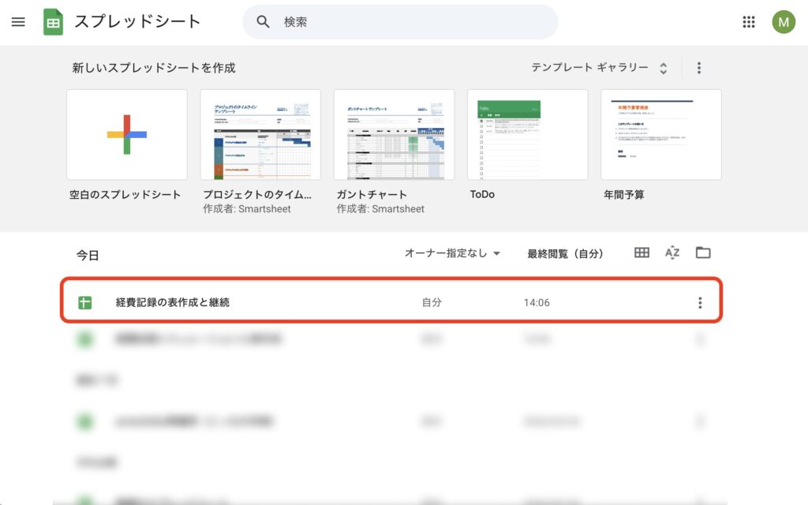
Task: Open the Google apps grid
Action: click(749, 22)
